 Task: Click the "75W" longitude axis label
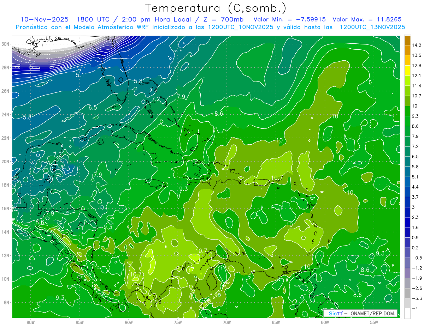(x=178, y=323)
